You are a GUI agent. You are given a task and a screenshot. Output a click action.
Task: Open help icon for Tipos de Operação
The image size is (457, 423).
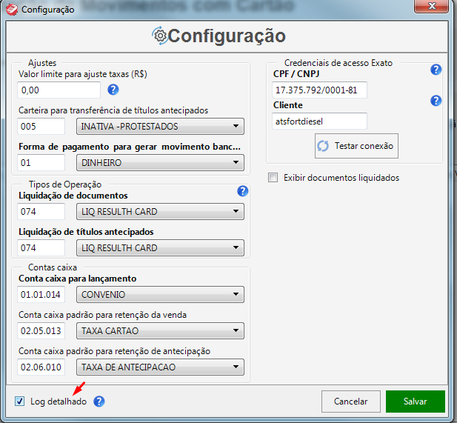[x=242, y=191]
